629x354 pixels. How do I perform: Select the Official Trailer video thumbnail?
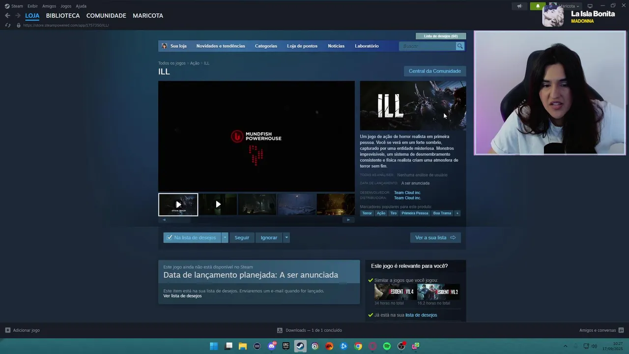click(178, 205)
